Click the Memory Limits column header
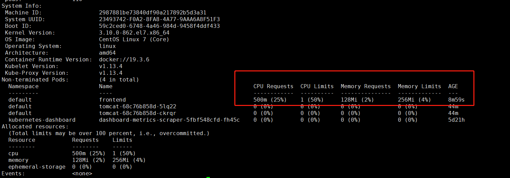 coord(419,86)
